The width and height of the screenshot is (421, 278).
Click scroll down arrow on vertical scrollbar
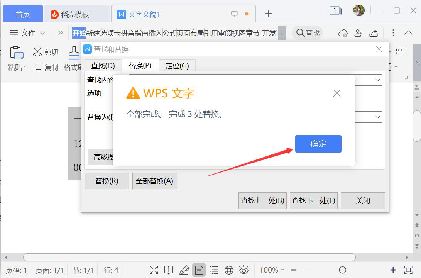coord(417,215)
